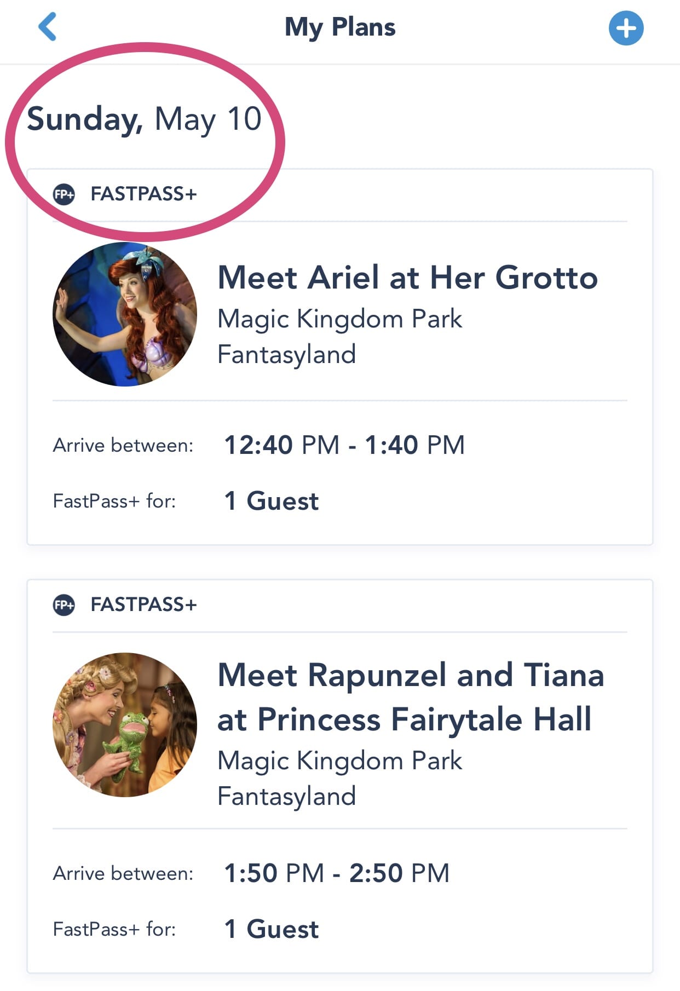Viewport: 680px width, 991px height.
Task: Tap the My Plans page title
Action: tap(340, 27)
